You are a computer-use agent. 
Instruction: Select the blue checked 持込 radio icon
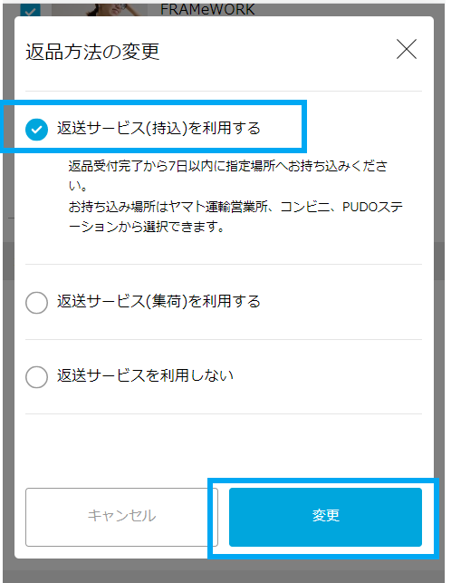click(36, 130)
